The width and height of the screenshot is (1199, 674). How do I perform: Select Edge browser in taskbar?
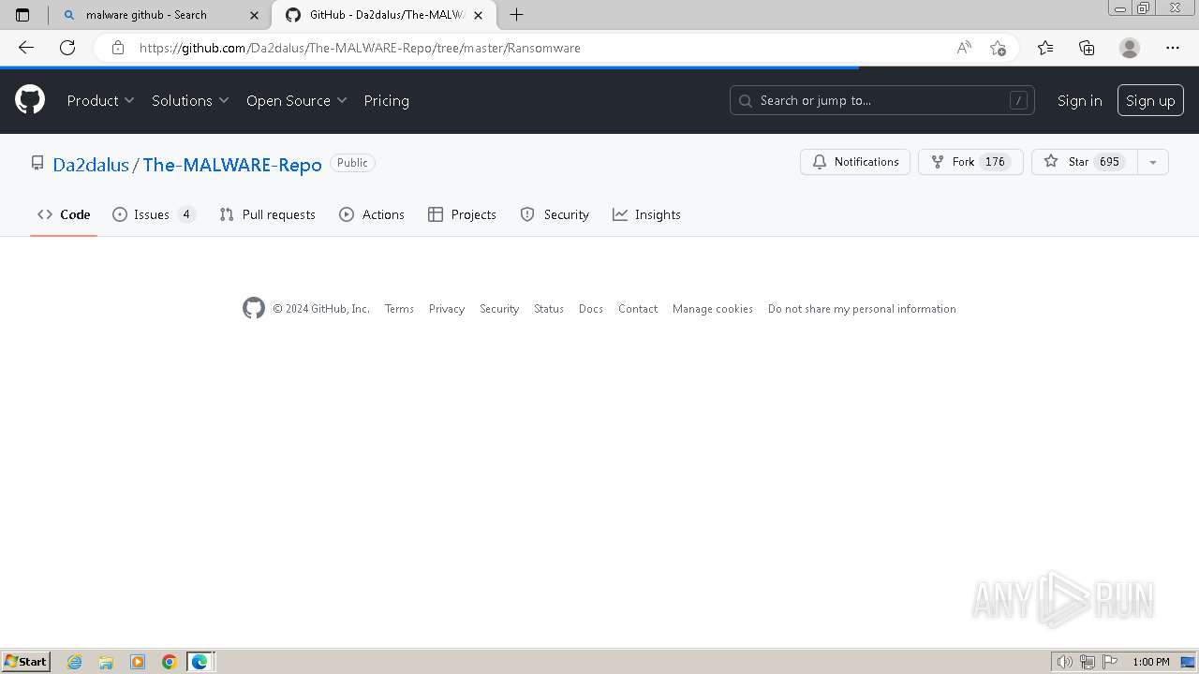point(200,662)
